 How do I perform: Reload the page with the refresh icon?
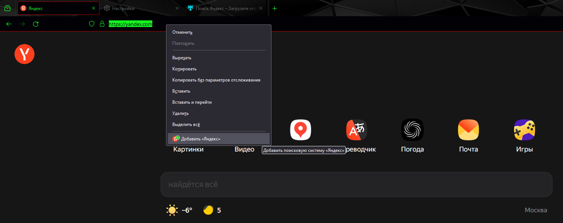point(36,24)
